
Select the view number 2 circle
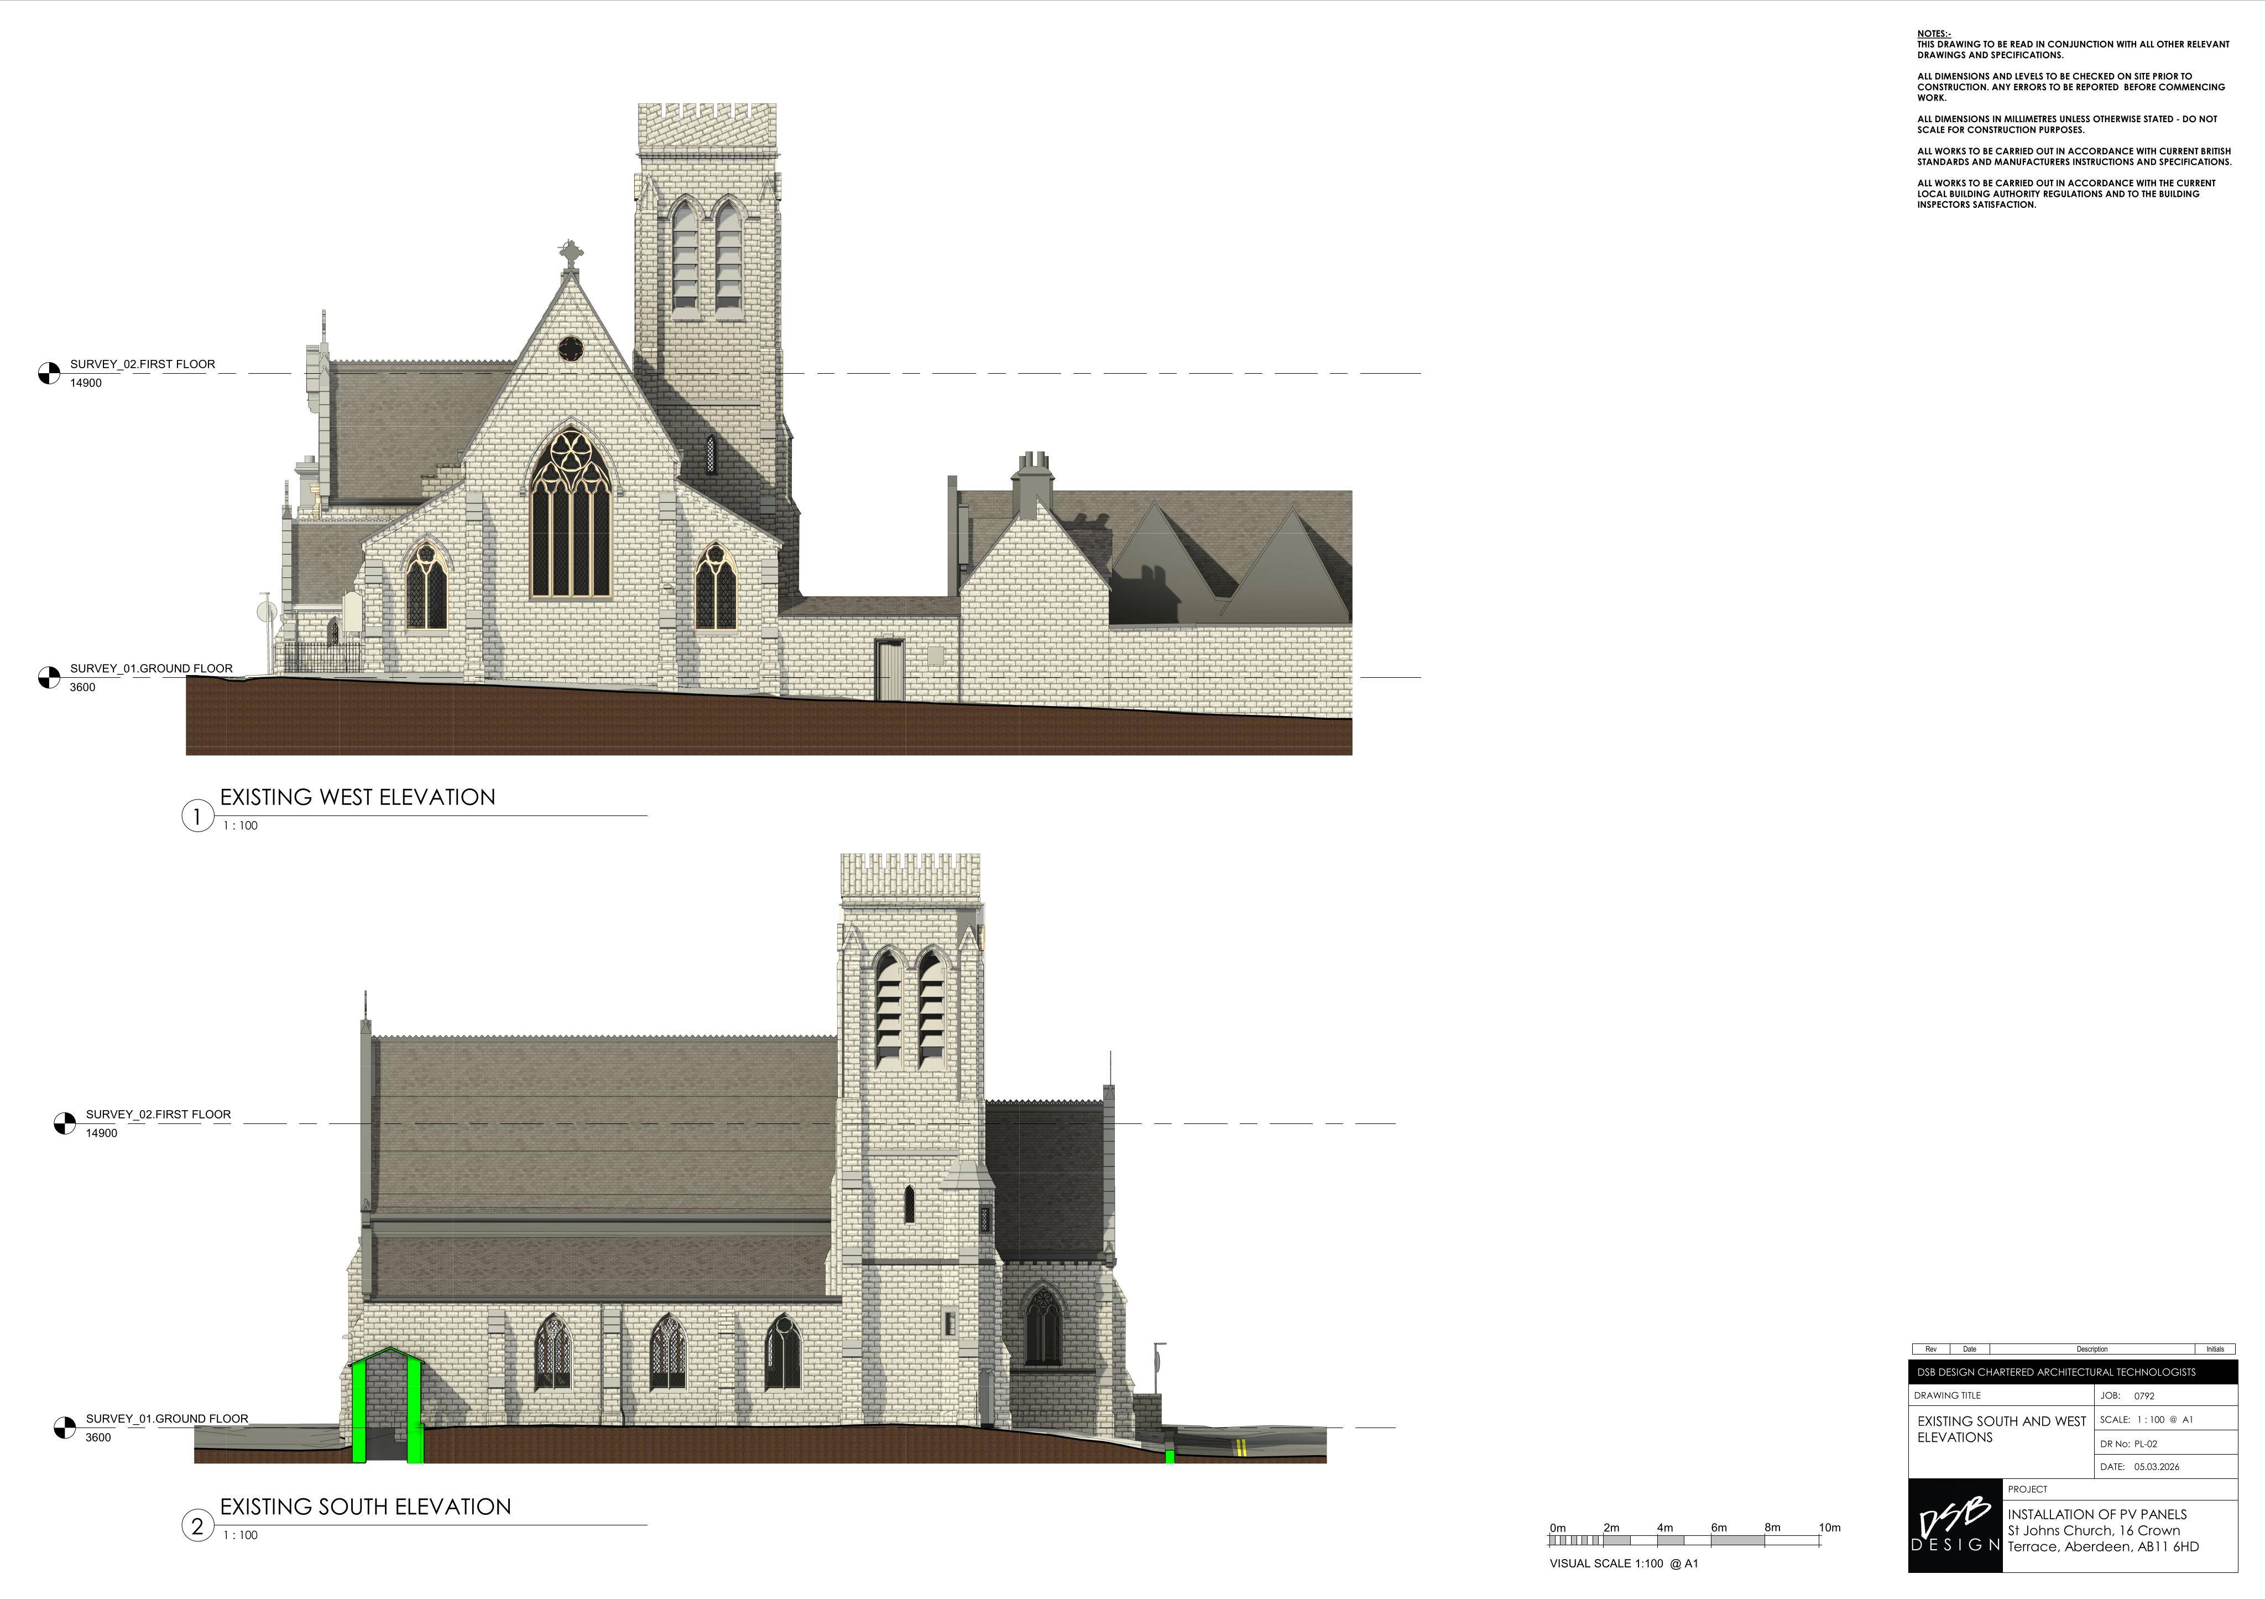(197, 1526)
